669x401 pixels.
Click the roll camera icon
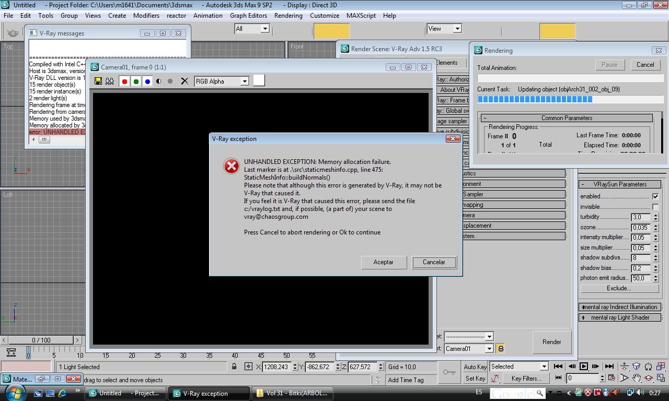tap(649, 367)
